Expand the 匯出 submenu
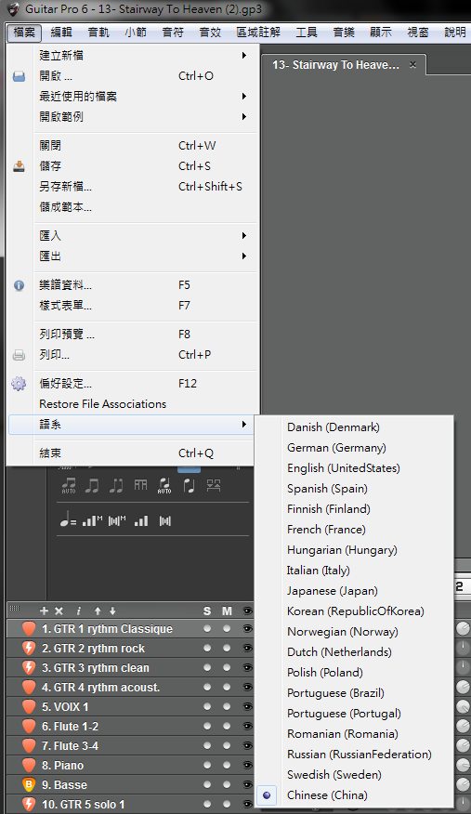This screenshot has height=814, width=471. pos(132,256)
